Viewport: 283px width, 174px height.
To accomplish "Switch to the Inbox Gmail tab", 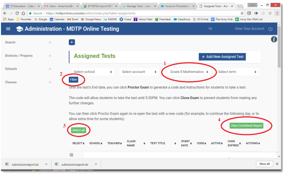I will tap(62, 6).
